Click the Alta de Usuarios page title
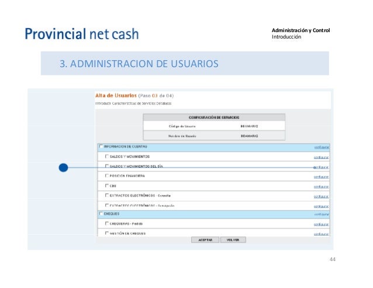The width and height of the screenshot is (373, 288). 116,96
